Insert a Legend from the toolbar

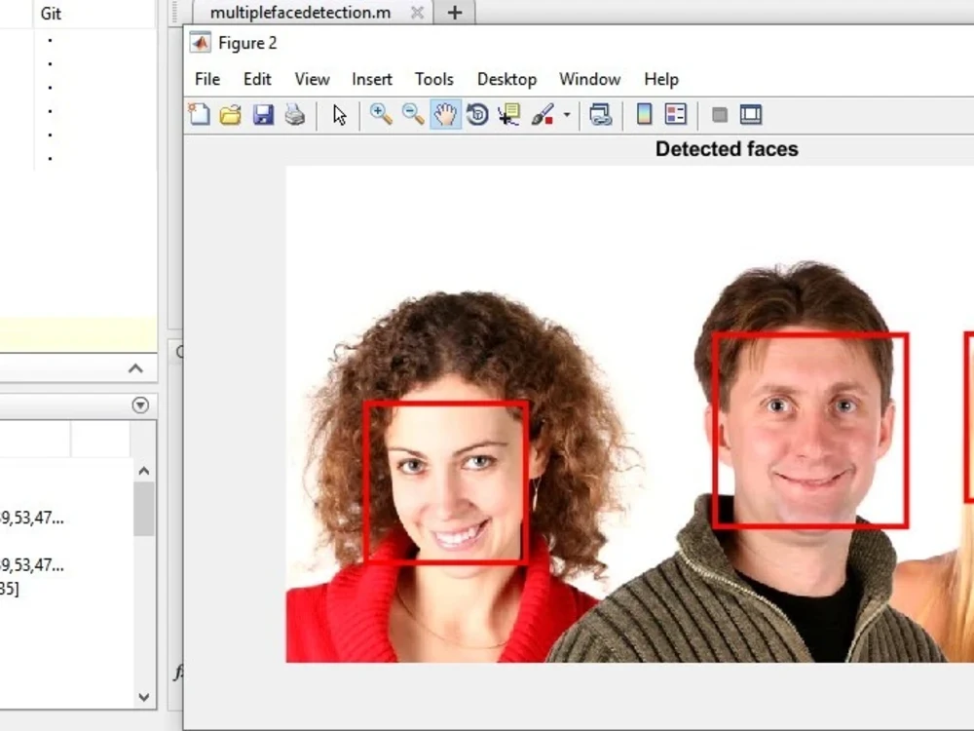coord(676,114)
